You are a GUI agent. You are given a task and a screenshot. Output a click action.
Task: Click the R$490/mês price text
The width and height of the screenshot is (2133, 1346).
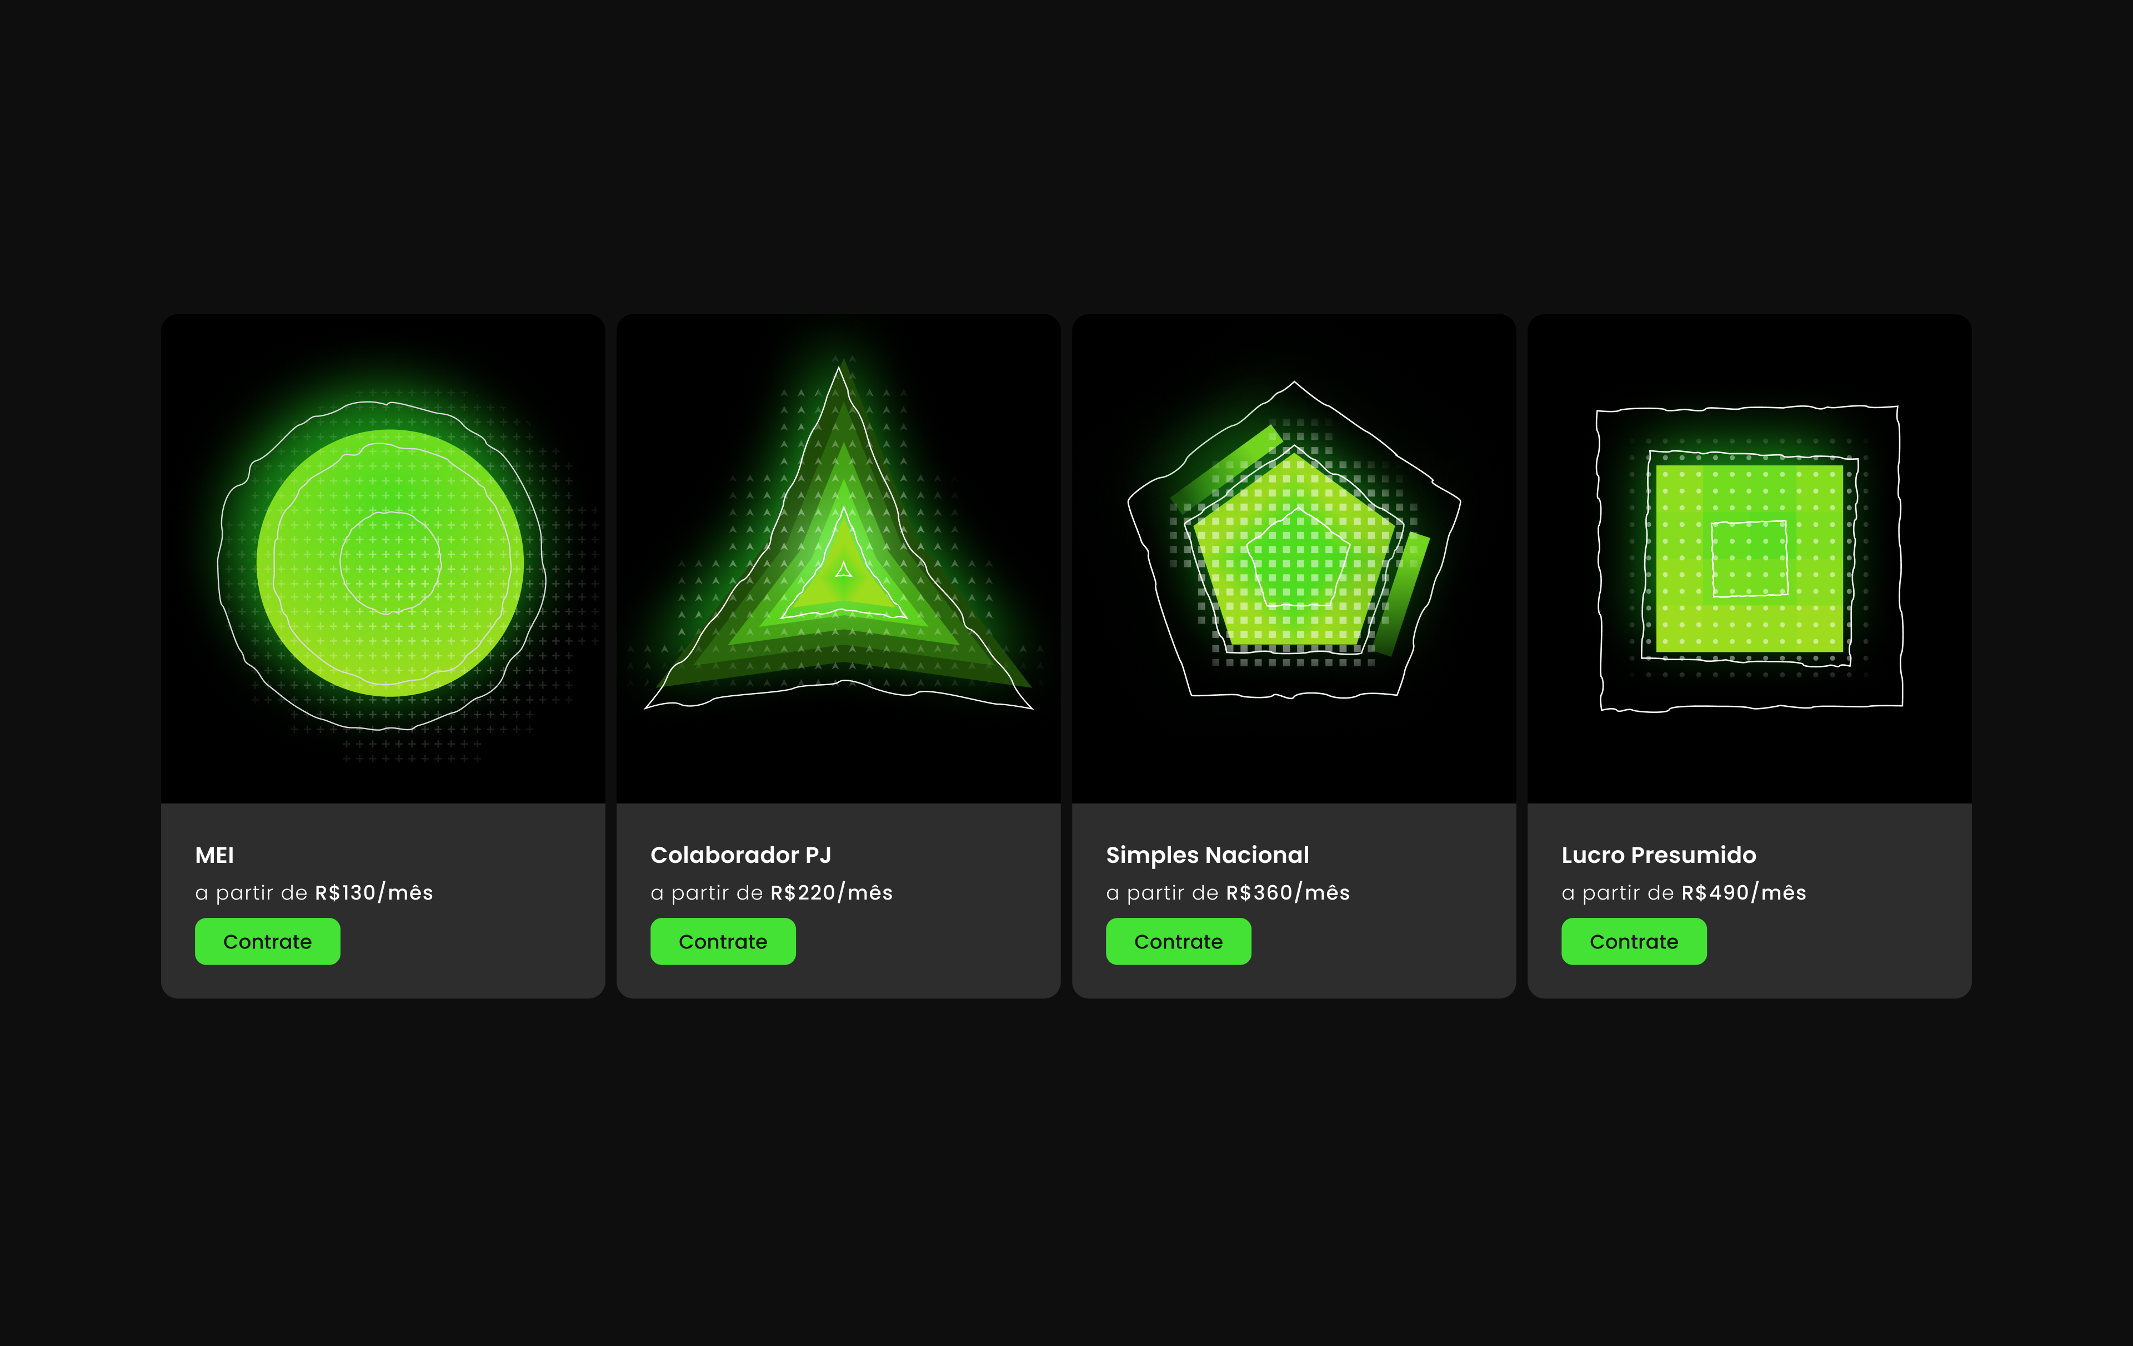coord(1743,892)
